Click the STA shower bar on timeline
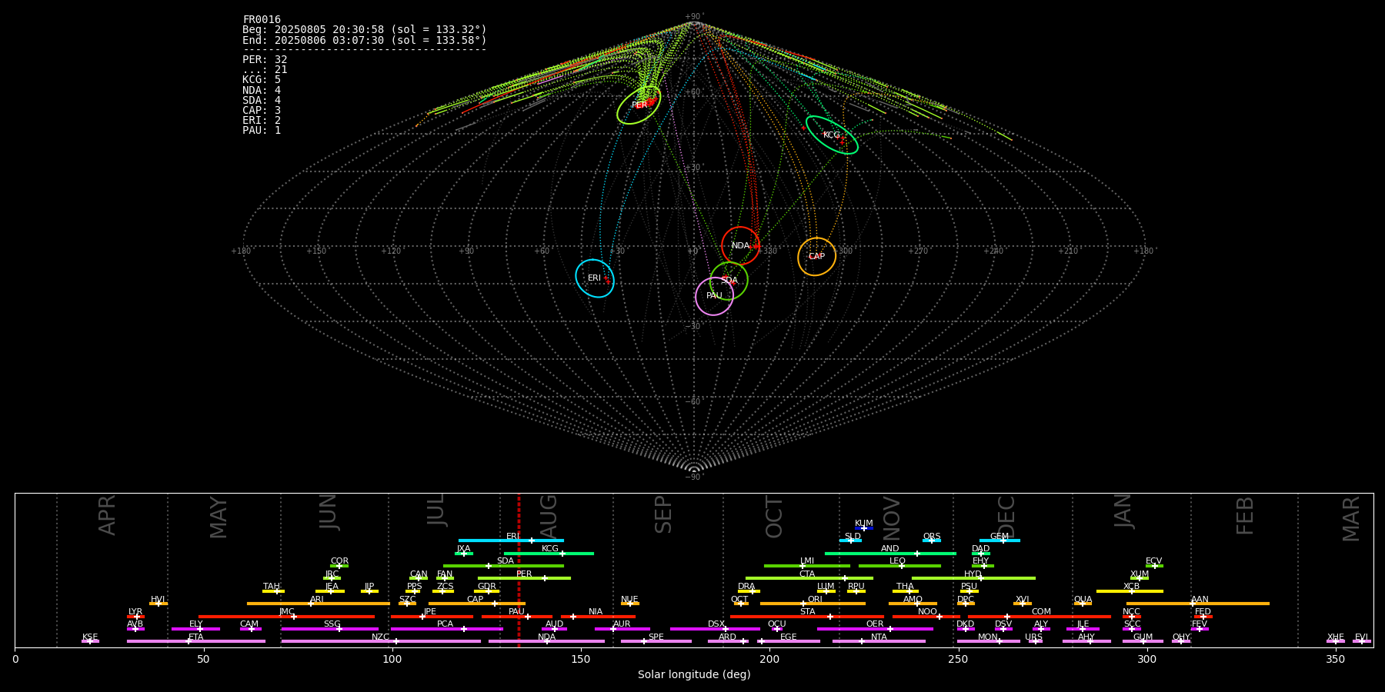The height and width of the screenshot is (692, 1385). pyautogui.click(x=807, y=617)
